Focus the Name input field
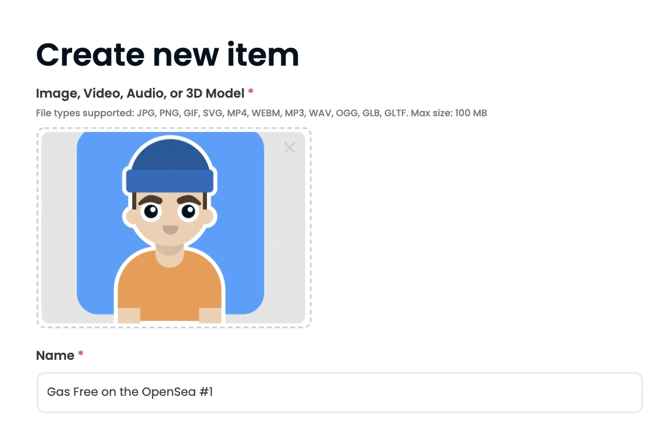664x429 pixels. (x=340, y=392)
